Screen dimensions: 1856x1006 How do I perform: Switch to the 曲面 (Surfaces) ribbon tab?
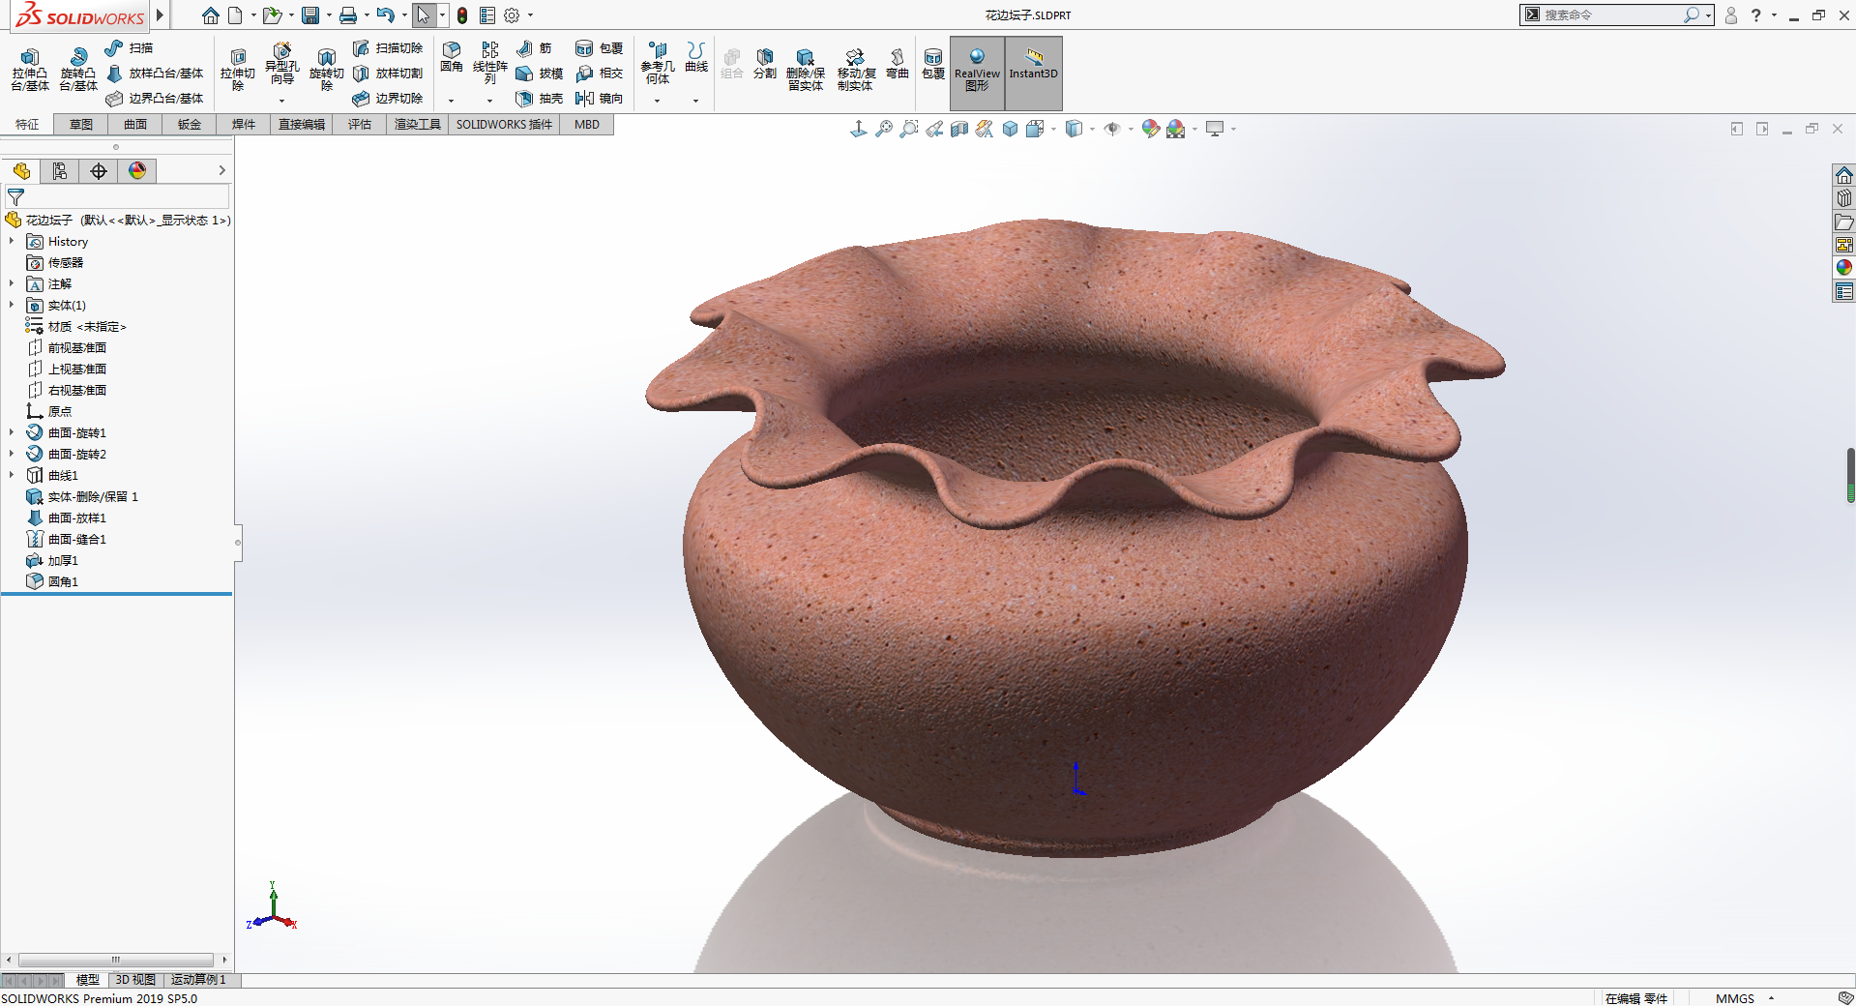135,125
